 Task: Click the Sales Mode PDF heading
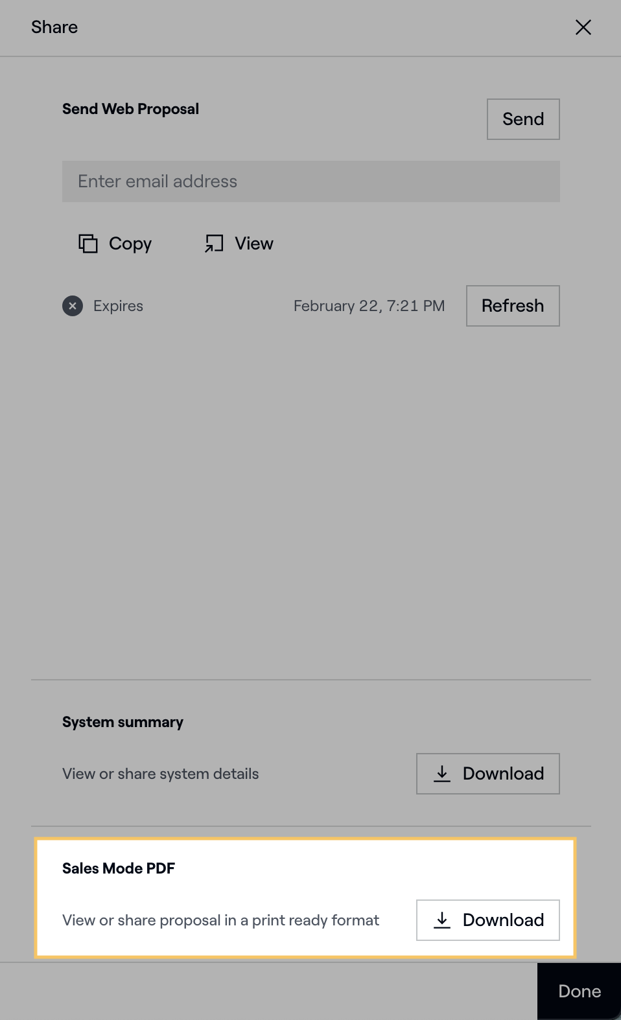pos(119,868)
